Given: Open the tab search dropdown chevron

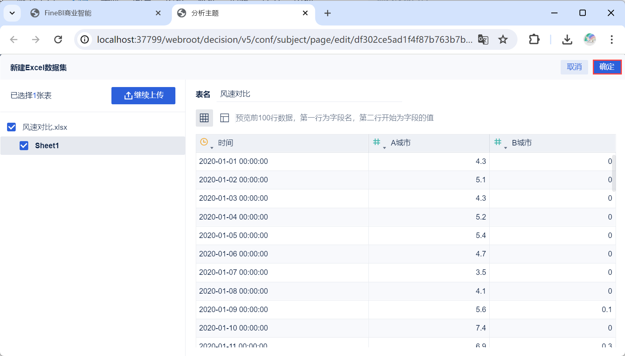Looking at the screenshot, I should pyautogui.click(x=12, y=13).
